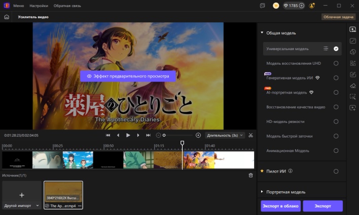Jump to start of the video
This screenshot has height=215, width=359.
[108, 135]
